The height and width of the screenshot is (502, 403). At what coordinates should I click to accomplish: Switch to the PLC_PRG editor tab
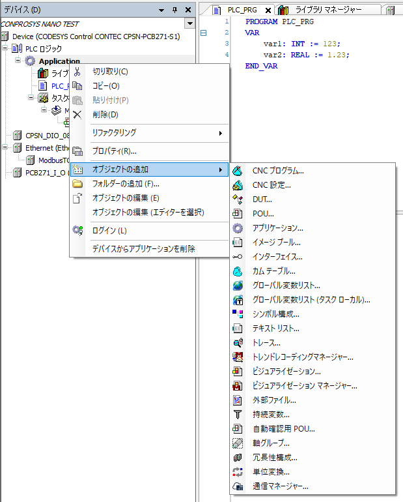coord(242,10)
